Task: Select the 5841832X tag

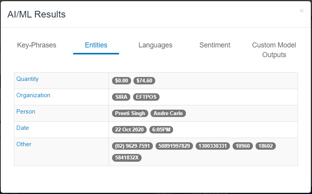Action: pos(127,158)
